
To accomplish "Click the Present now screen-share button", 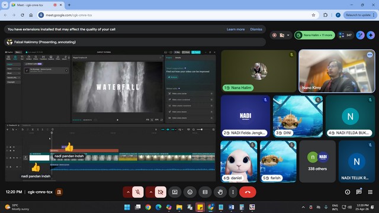I will tap(175, 192).
